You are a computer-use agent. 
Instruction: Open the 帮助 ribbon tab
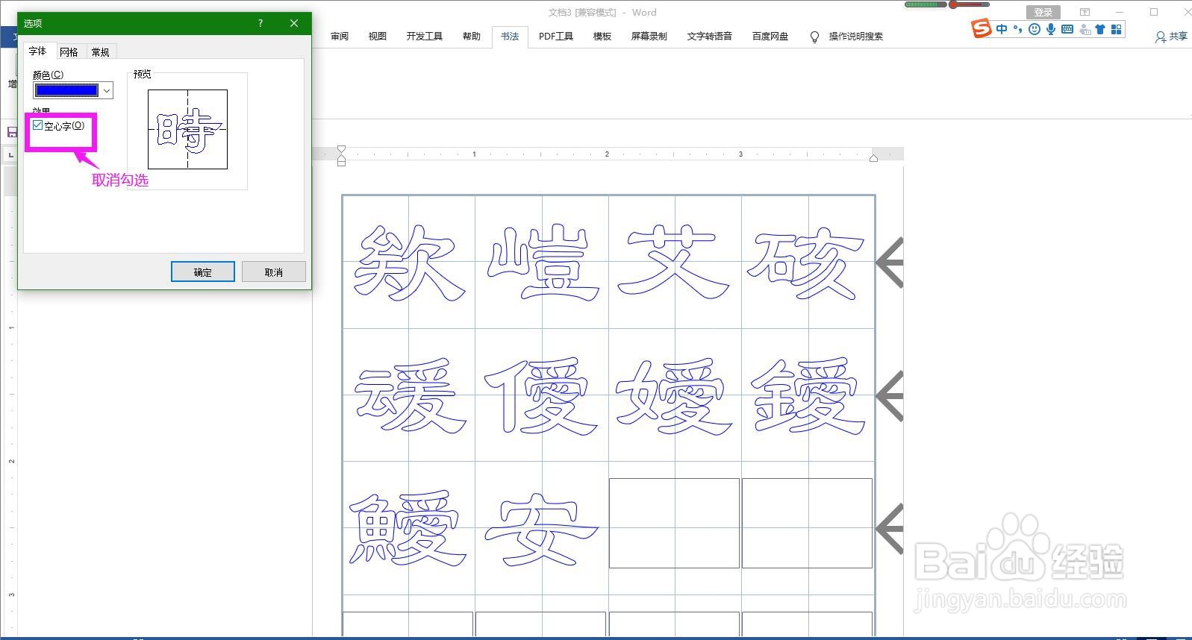[x=472, y=36]
